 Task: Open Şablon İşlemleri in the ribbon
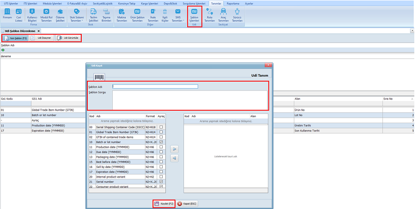pyautogui.click(x=194, y=15)
